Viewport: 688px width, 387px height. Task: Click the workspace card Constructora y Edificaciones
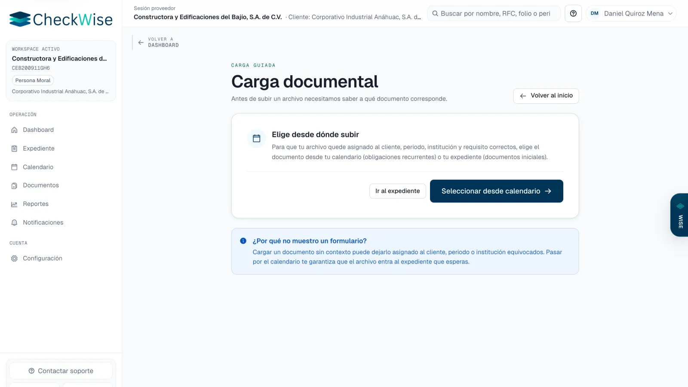[61, 71]
